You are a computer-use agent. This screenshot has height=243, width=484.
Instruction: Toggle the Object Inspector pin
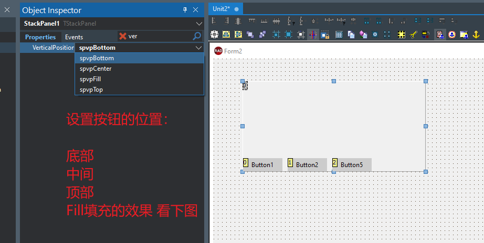pyautogui.click(x=185, y=10)
